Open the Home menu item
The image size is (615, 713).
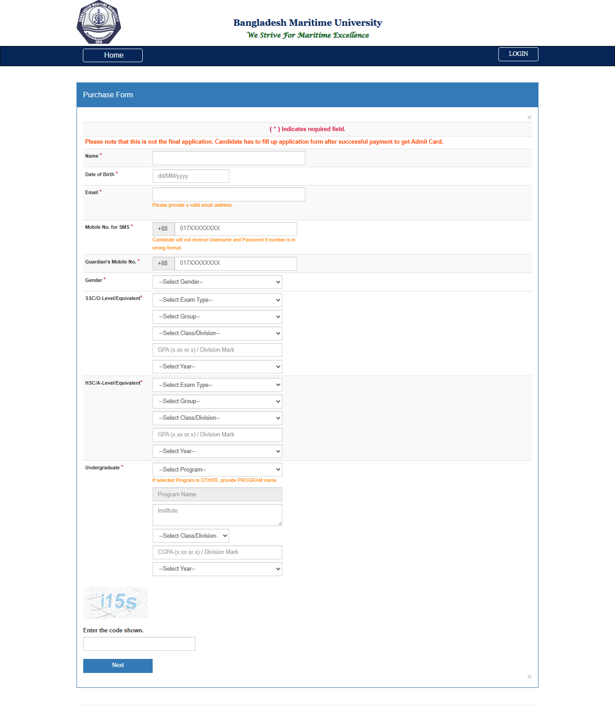click(113, 55)
